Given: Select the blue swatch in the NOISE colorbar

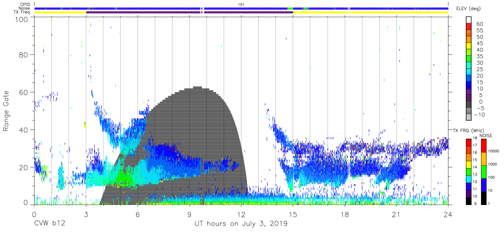Looking at the screenshot, I should coord(483,185).
